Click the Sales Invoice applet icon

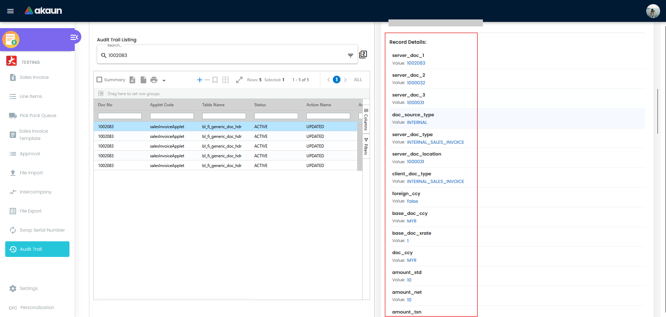(x=11, y=40)
